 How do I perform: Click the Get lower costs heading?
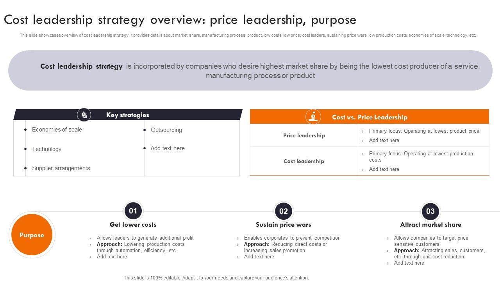133,224
